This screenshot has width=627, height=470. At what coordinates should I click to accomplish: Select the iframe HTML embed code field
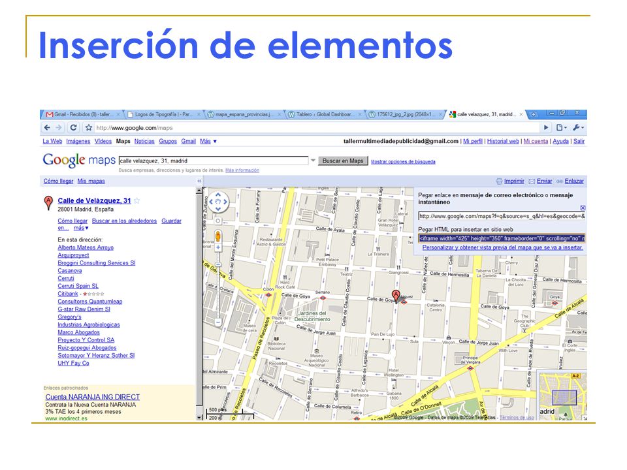coord(502,239)
